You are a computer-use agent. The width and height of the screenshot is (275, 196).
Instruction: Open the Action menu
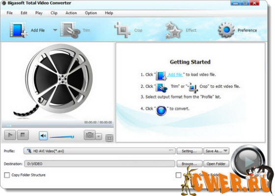click(71, 13)
